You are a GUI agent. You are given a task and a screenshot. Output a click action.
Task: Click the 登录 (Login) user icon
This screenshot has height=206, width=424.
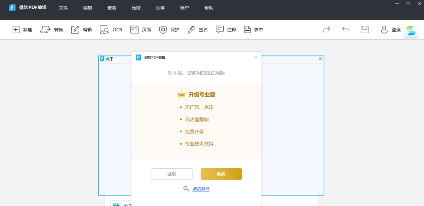point(384,30)
